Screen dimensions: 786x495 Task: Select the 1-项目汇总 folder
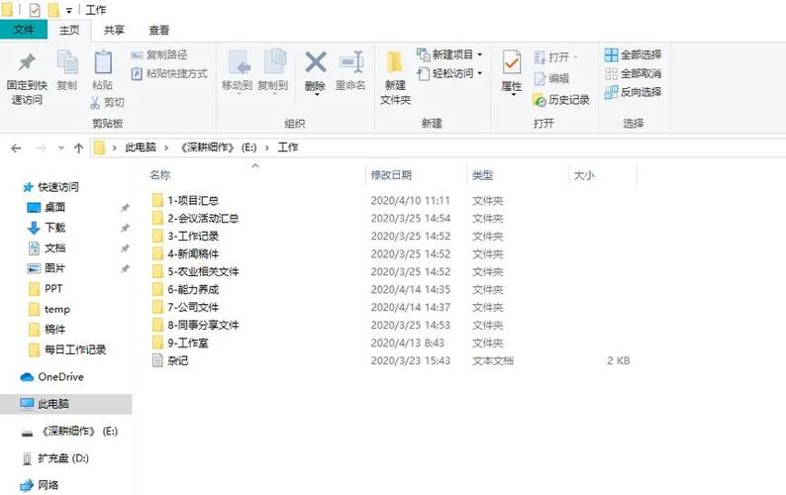pyautogui.click(x=192, y=200)
